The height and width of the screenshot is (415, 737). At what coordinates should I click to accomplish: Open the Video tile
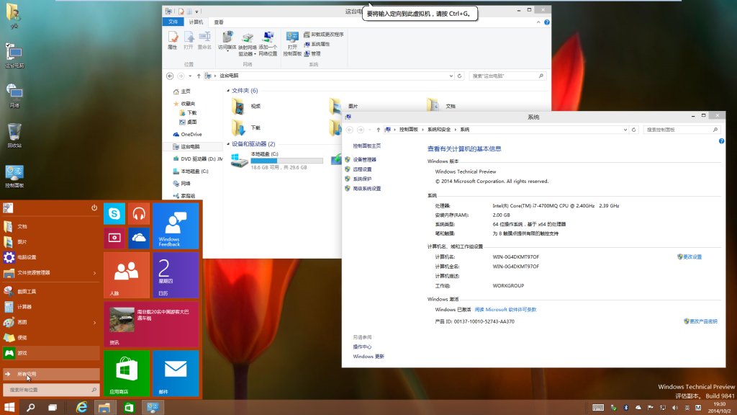pos(114,238)
